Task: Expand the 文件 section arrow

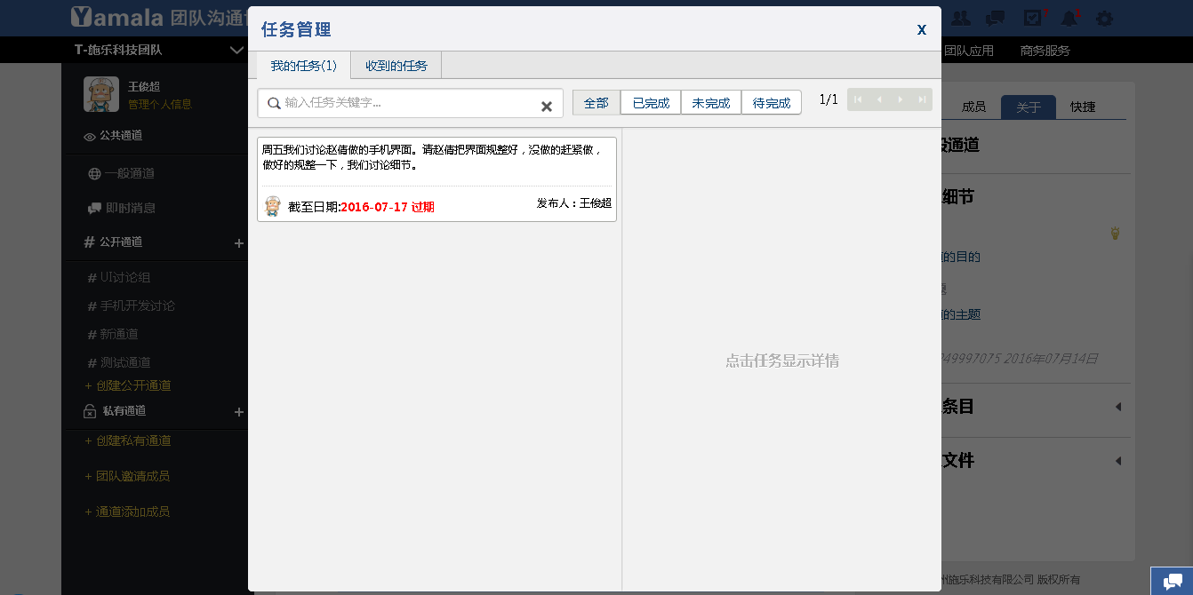Action: click(1117, 461)
